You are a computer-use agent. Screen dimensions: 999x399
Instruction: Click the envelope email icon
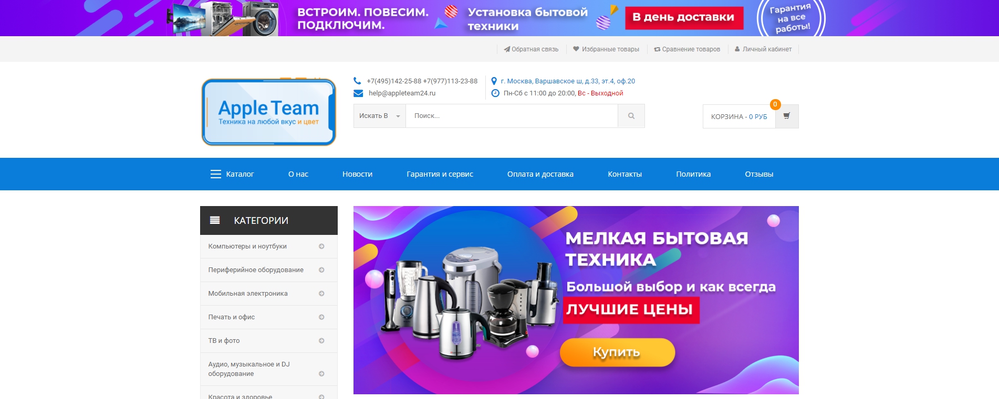click(x=358, y=93)
